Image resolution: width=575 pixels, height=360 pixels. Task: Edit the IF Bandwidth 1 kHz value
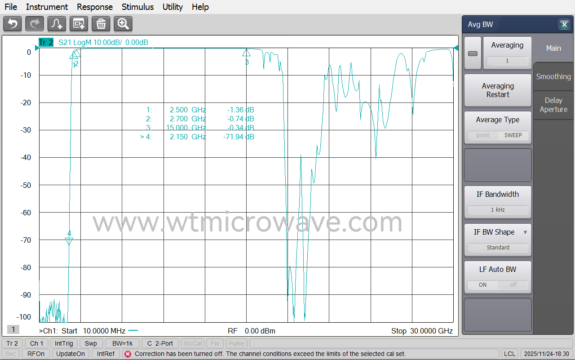pyautogui.click(x=498, y=210)
